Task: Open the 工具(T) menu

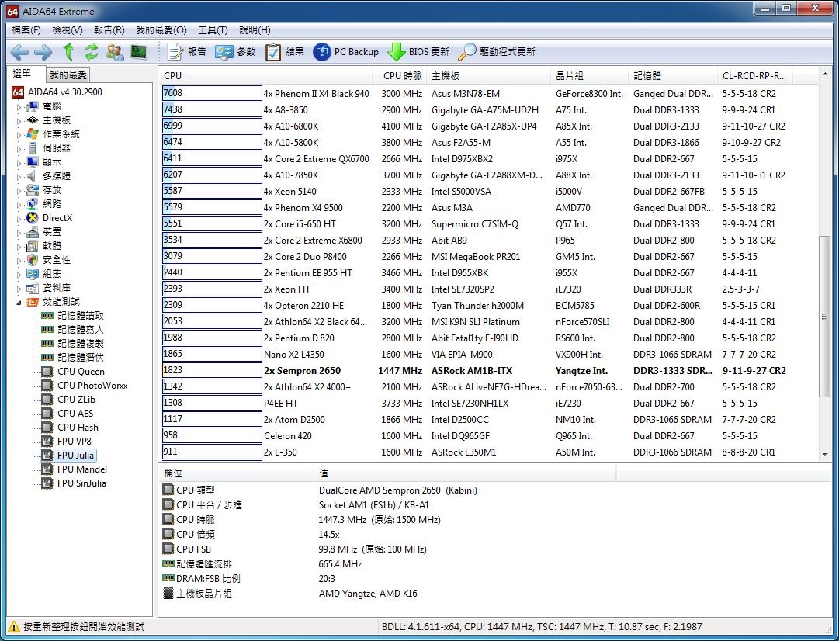Action: point(213,30)
